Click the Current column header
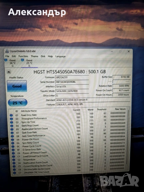Image resolution: width=144 pixels, height=192 pixels. [x=76, y=110]
